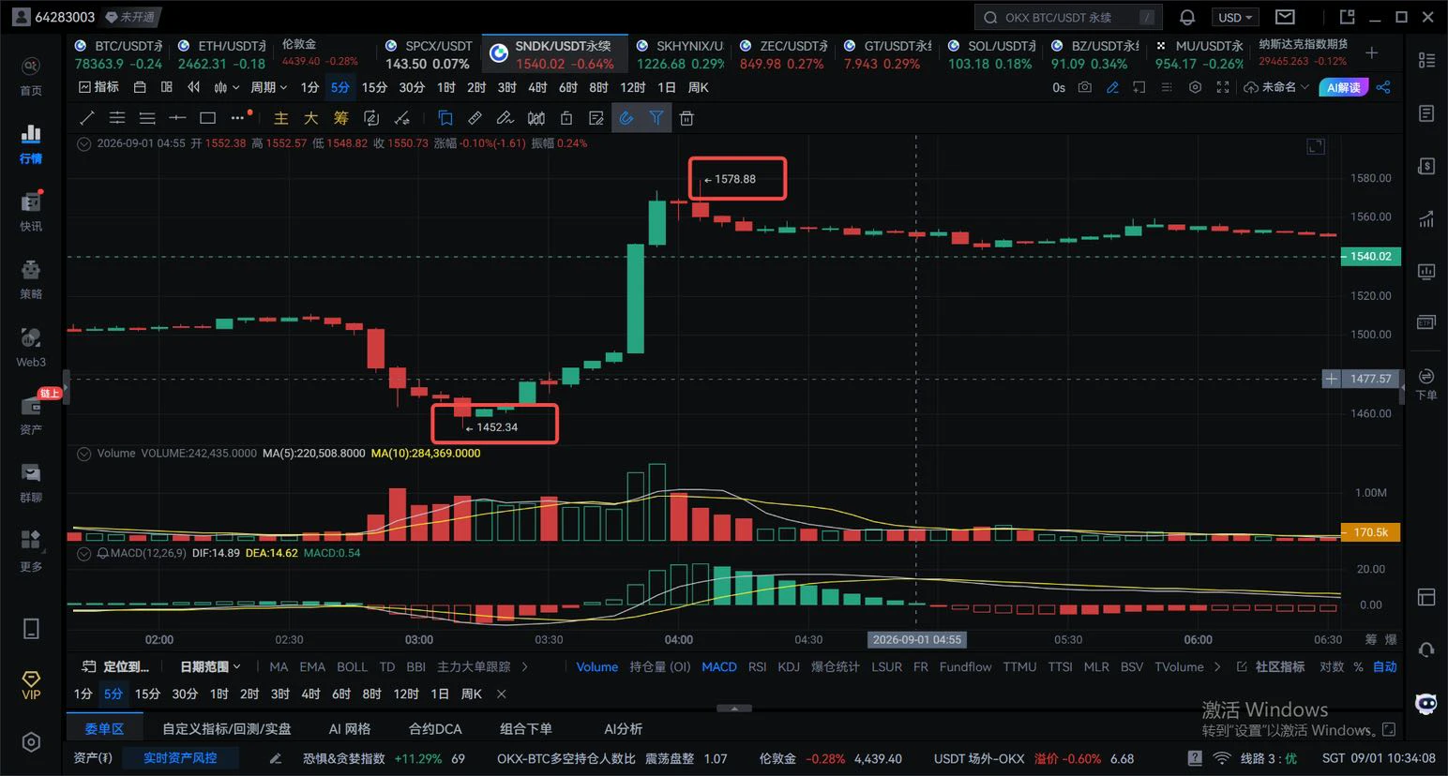Click the 定位到 locate button
This screenshot has height=776, width=1448.
tap(115, 667)
